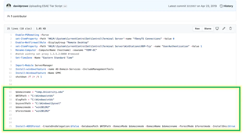Select line number 25
252x134 pixels.
[x=10, y=126]
